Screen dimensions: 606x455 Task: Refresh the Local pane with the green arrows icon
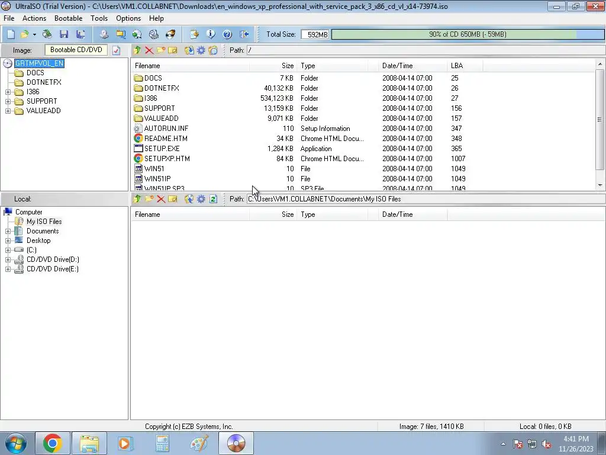(213, 199)
